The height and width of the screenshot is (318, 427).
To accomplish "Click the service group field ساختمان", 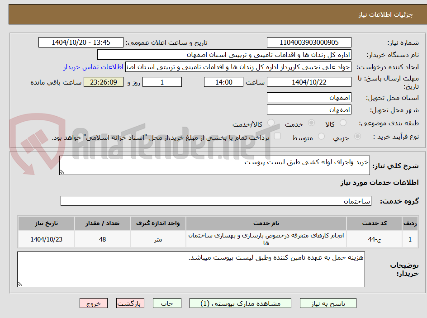I will 216,201.
